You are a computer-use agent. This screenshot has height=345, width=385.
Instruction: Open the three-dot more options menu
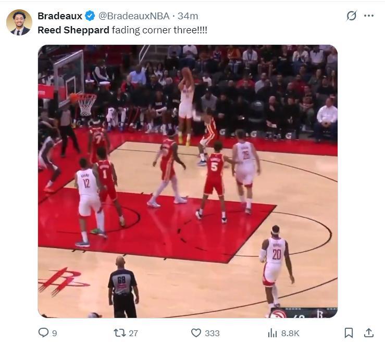coord(369,16)
